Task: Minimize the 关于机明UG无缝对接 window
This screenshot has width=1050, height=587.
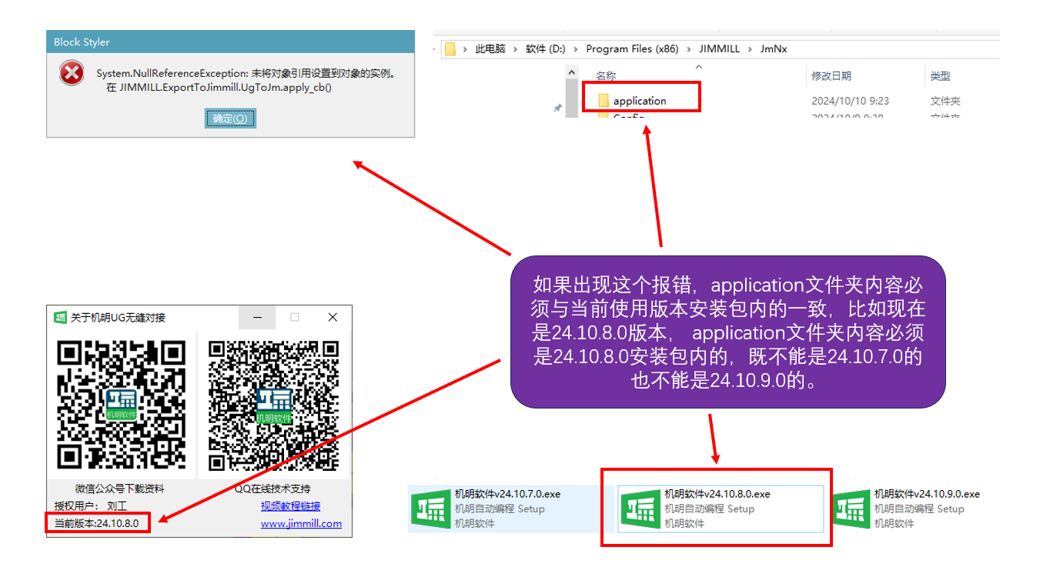Action: click(x=258, y=317)
